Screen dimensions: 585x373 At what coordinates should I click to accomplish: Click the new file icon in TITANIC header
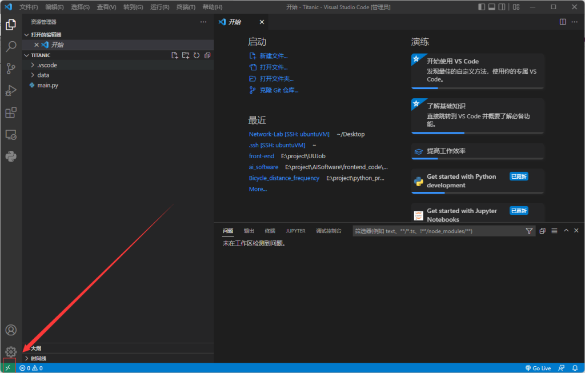(175, 55)
